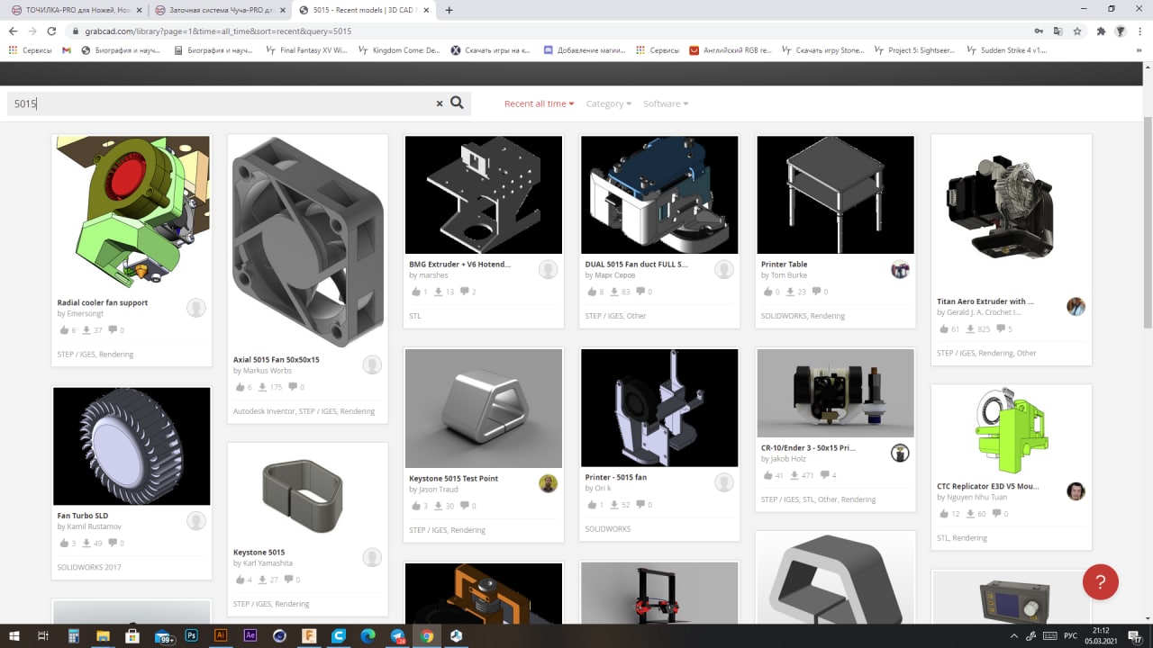Click the search input containing 5015
The height and width of the screenshot is (648, 1153).
[221, 103]
